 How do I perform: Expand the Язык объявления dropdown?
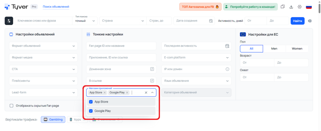(x=196, y=81)
